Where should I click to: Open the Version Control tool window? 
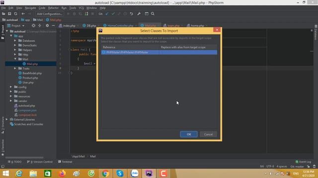click(40, 162)
